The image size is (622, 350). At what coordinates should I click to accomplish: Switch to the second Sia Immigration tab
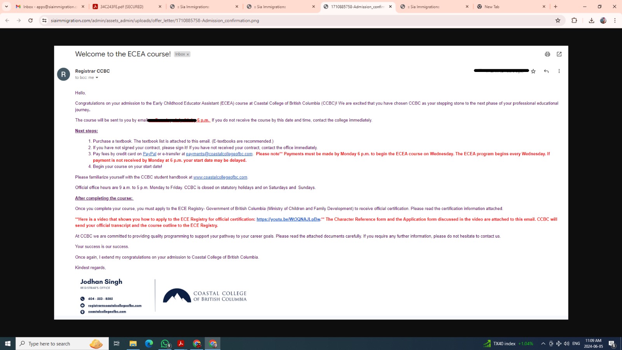point(281,7)
